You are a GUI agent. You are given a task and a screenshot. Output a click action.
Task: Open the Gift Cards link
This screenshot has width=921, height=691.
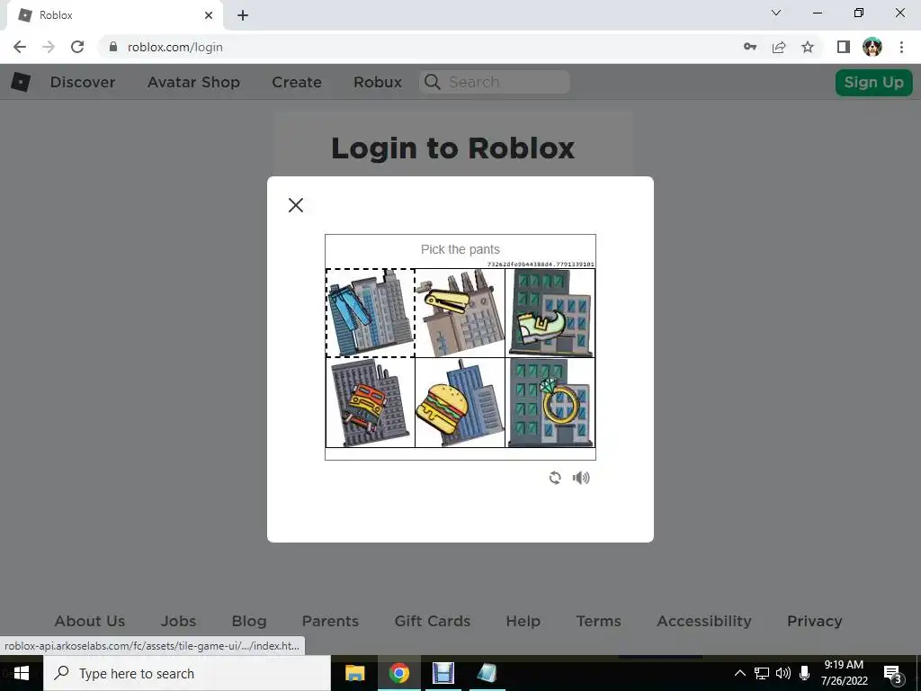click(433, 621)
